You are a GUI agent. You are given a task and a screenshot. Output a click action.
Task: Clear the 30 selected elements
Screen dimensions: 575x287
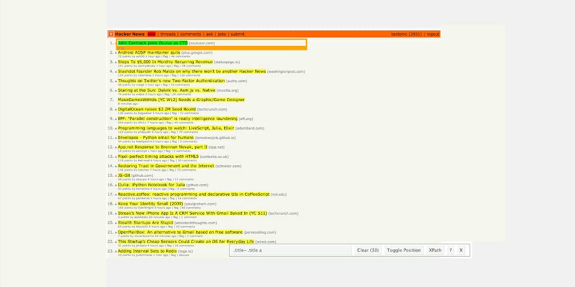point(368,250)
